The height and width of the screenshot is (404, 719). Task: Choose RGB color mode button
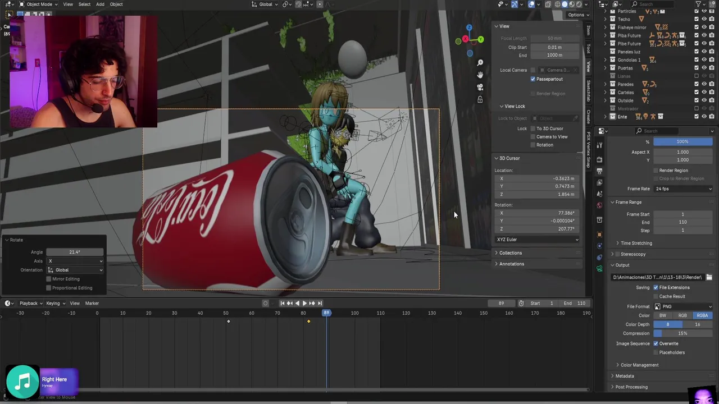pyautogui.click(x=682, y=315)
